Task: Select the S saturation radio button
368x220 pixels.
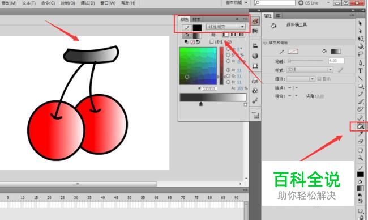Action: pos(228,55)
